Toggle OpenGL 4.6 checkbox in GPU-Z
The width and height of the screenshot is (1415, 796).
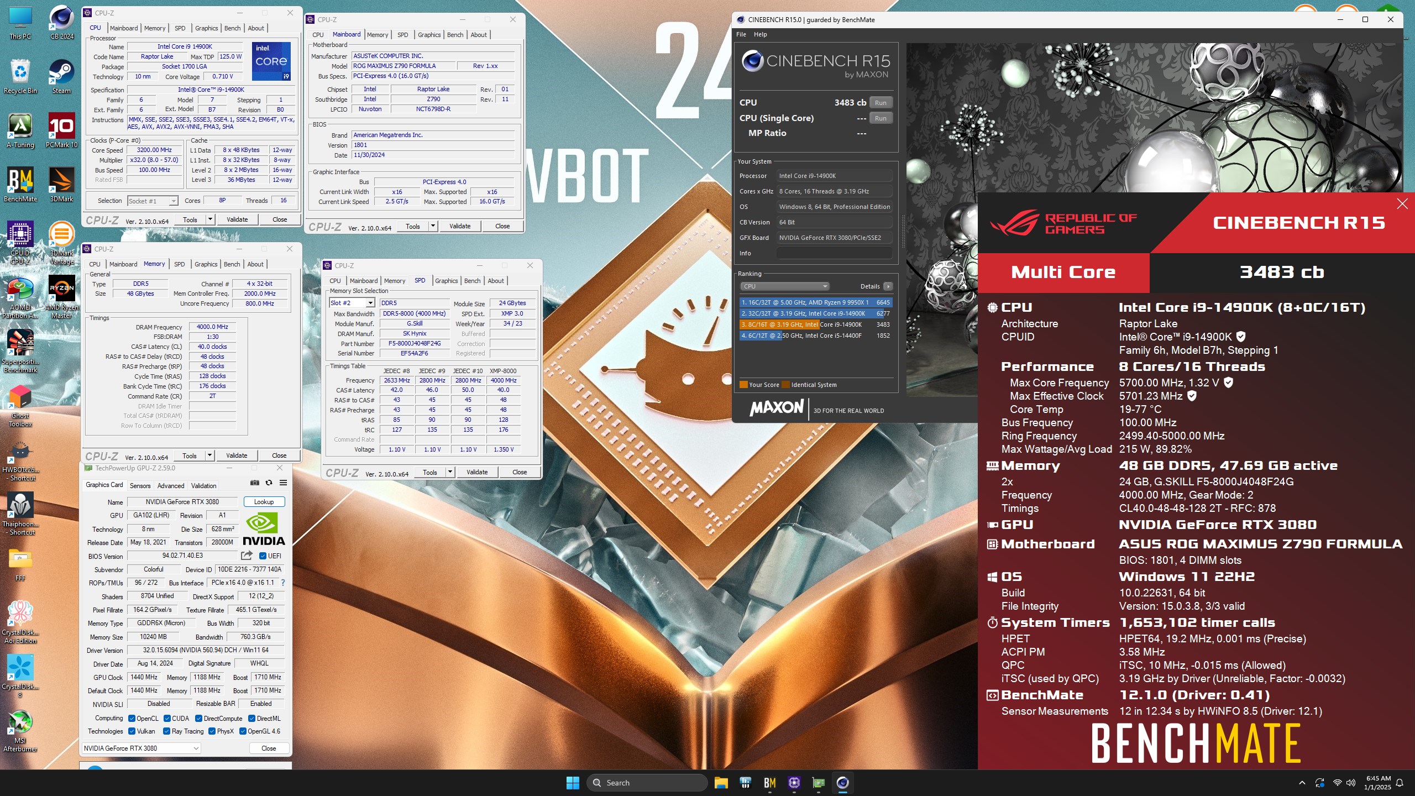[243, 731]
